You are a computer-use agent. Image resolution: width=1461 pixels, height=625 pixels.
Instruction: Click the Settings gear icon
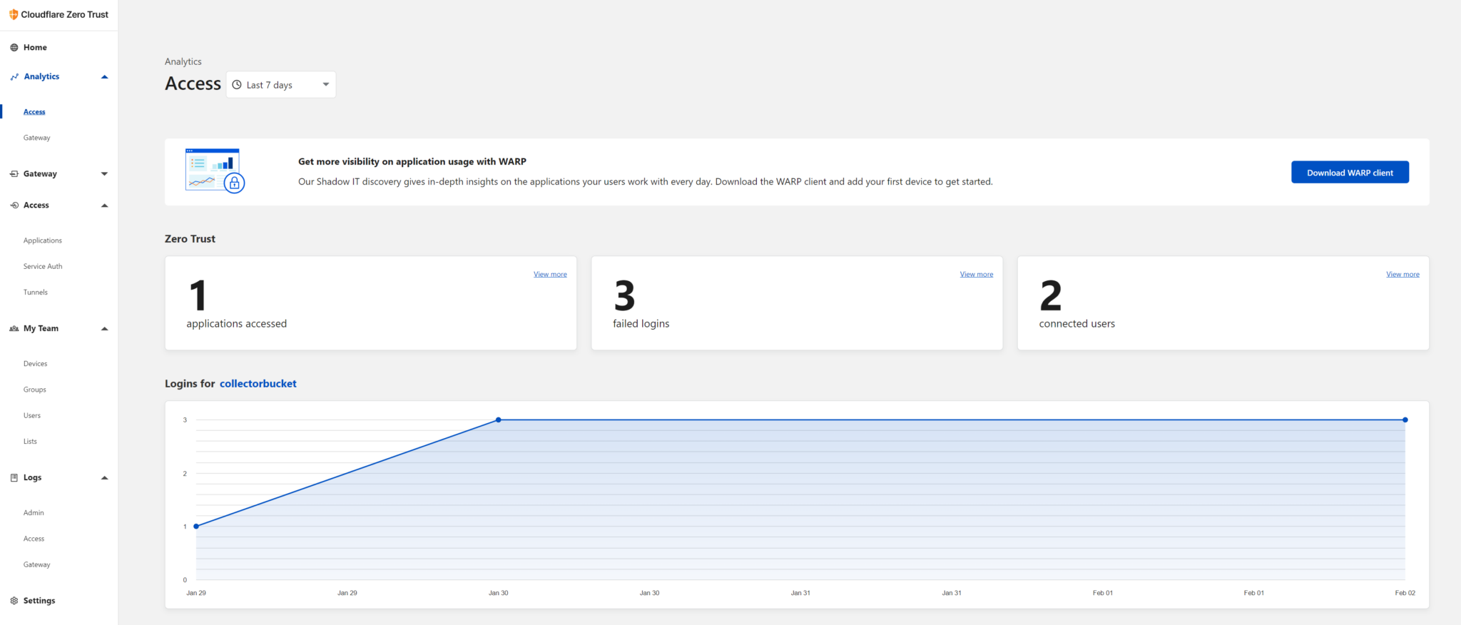(x=14, y=601)
